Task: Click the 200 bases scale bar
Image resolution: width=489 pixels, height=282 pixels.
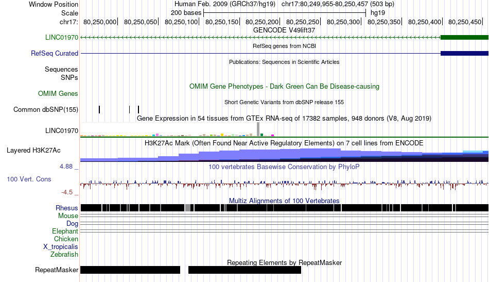Action: [285, 13]
